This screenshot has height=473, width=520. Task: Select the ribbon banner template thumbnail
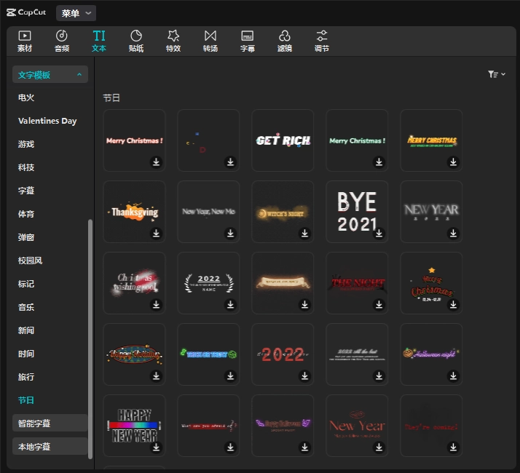tap(283, 283)
